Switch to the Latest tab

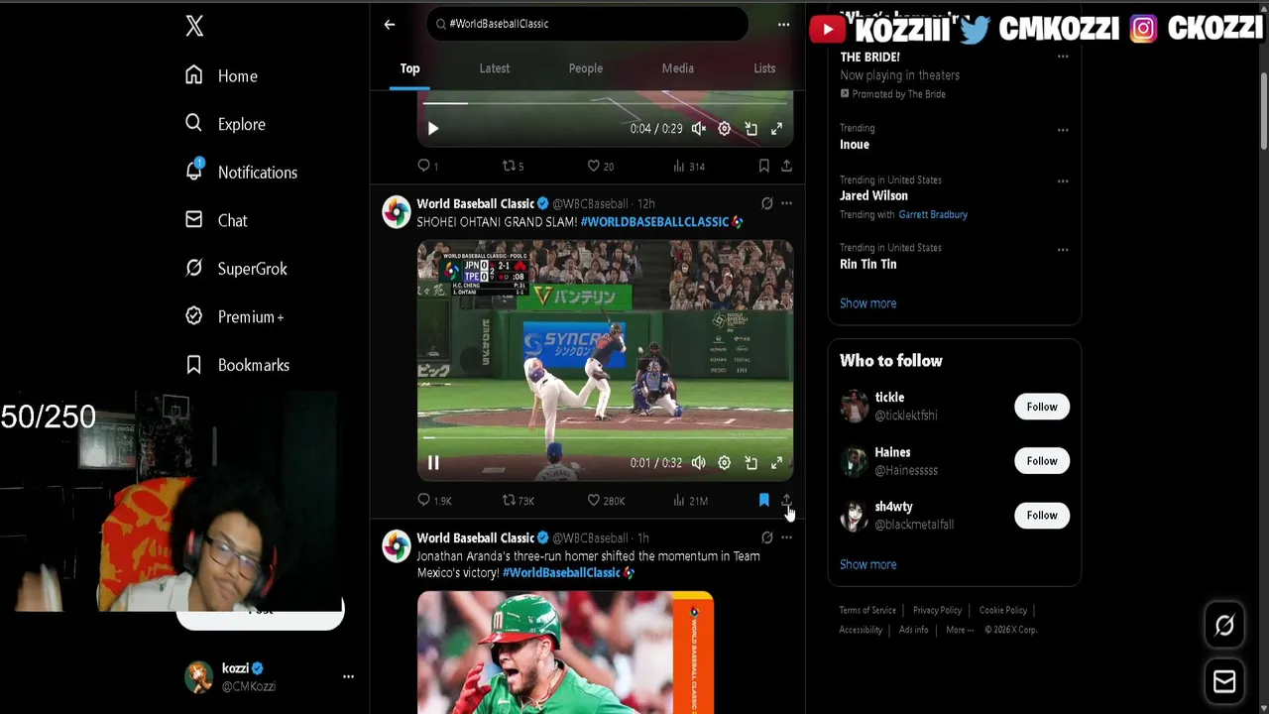(x=495, y=68)
